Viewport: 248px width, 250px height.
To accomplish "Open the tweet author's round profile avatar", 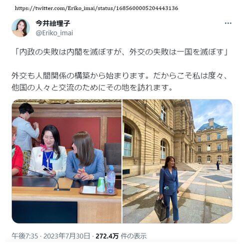I will [20, 27].
